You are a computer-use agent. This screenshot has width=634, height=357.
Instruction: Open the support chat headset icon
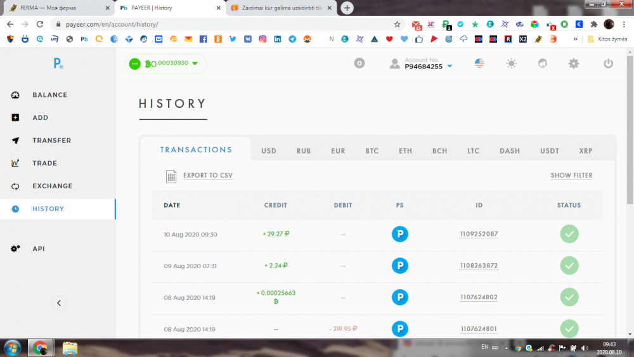click(x=543, y=63)
